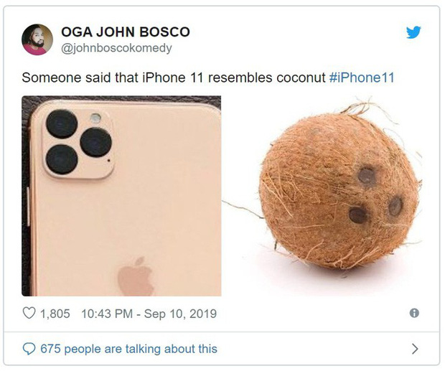This screenshot has width=445, height=371.
Task: Click the flash above the iPhone camera lenses
Action: [95, 118]
